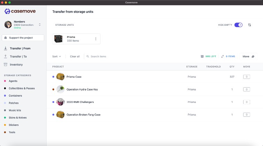Sort by STORAGE column header
Viewport: 263px width, 146px height.
(192, 66)
